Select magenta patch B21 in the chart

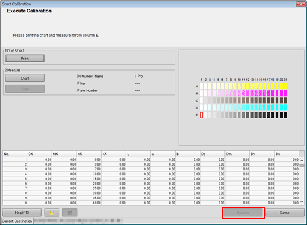tap(285, 93)
